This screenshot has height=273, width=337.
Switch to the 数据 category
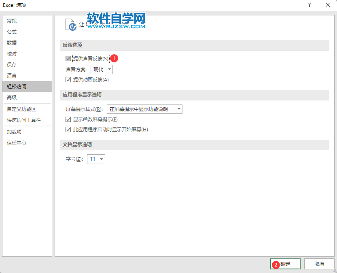coord(27,43)
